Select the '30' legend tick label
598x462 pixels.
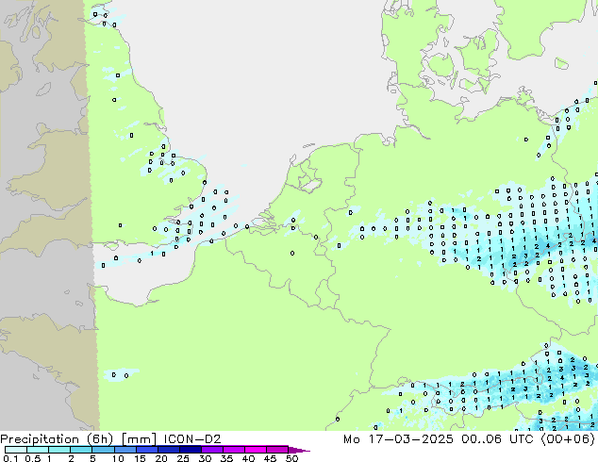205,458
